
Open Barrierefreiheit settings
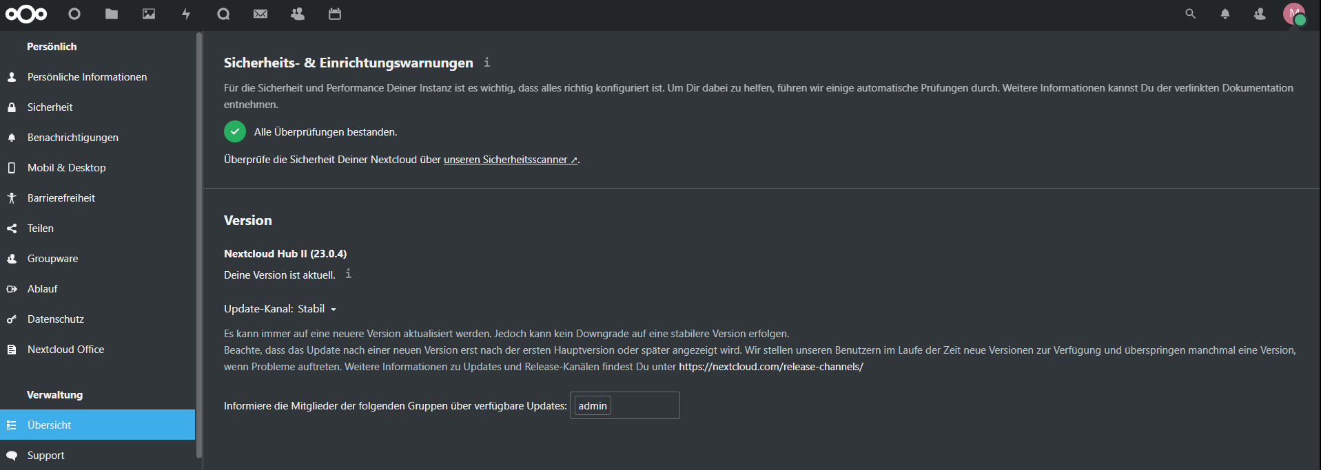click(x=98, y=198)
